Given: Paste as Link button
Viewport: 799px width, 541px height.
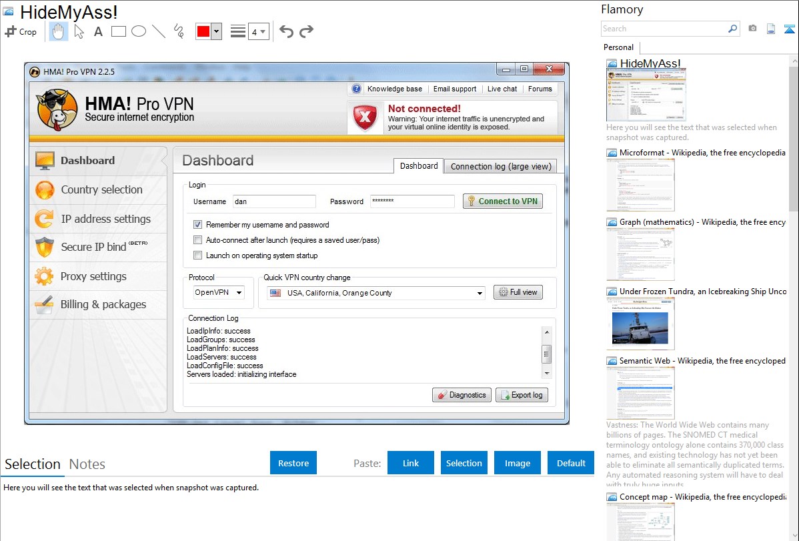Looking at the screenshot, I should (411, 463).
